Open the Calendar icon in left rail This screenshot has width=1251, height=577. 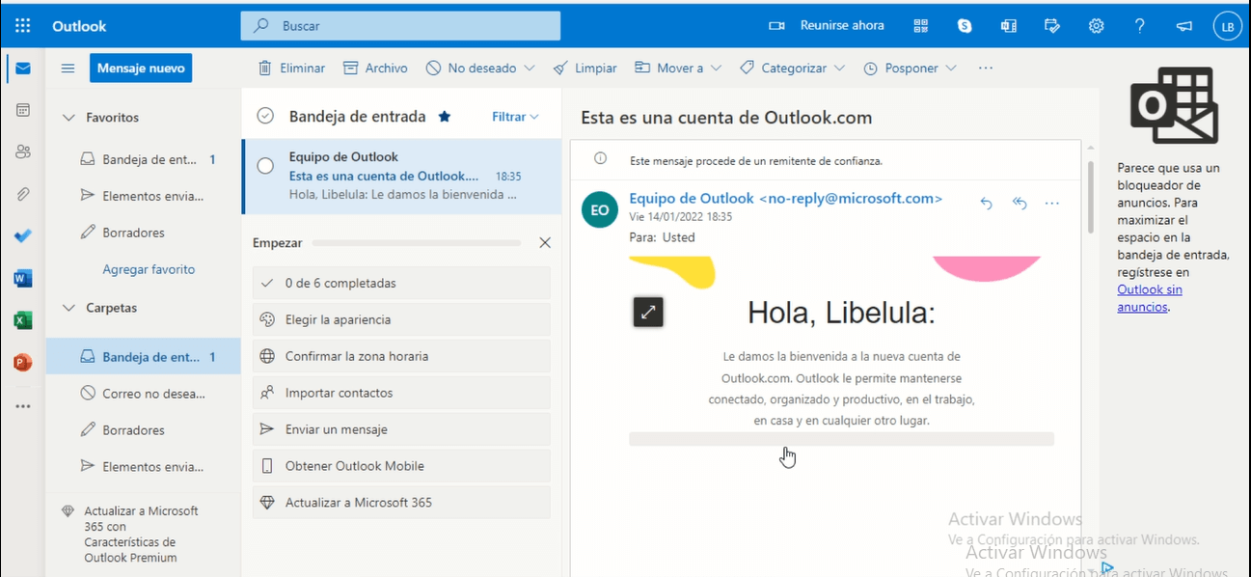click(23, 110)
